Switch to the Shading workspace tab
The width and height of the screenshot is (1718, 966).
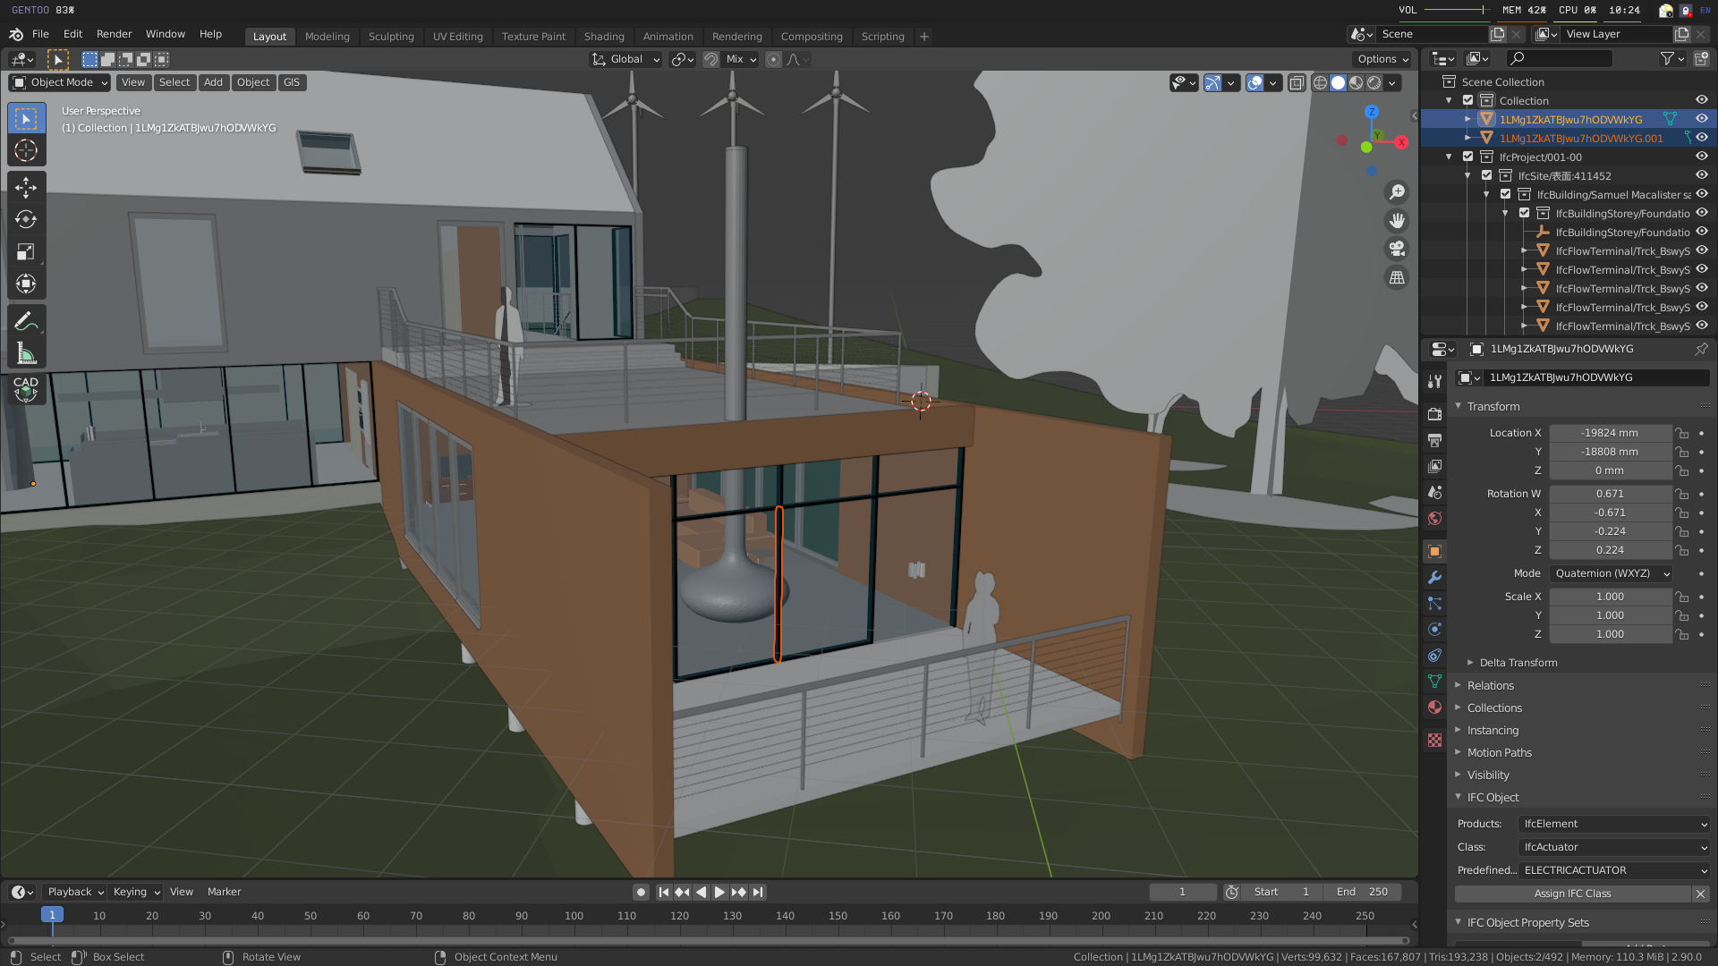[604, 37]
